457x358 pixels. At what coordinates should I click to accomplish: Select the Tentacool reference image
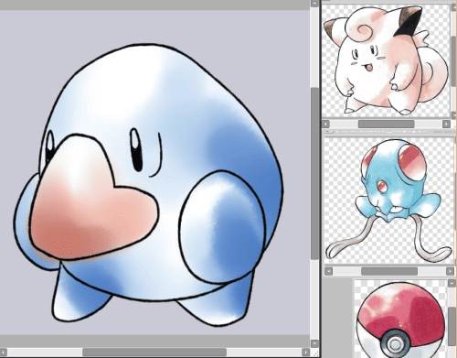[x=388, y=201]
